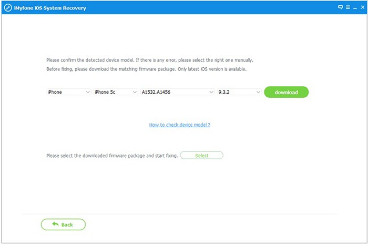Image resolution: width=368 pixels, height=244 pixels.
Task: Click Select to choose firmware package
Action: coord(201,156)
